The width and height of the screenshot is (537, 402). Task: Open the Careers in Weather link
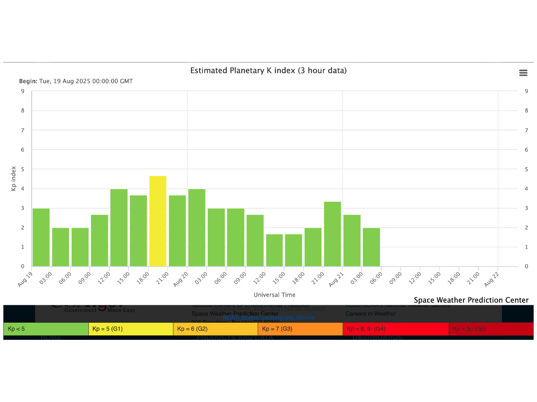371,314
